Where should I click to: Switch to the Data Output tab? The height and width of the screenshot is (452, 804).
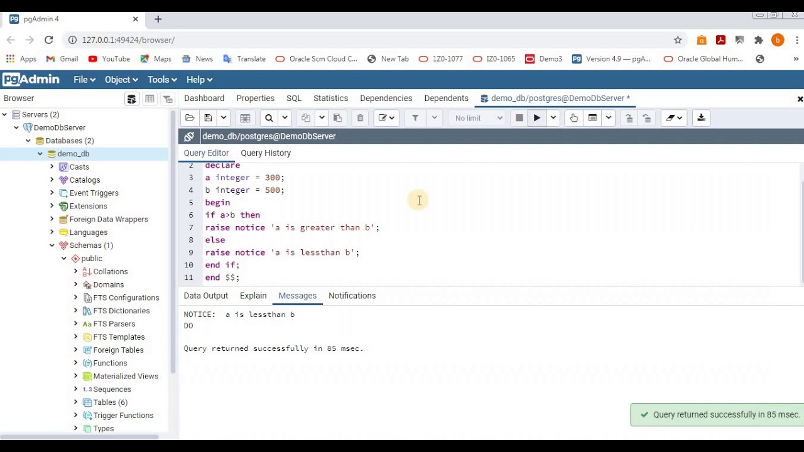click(x=205, y=296)
